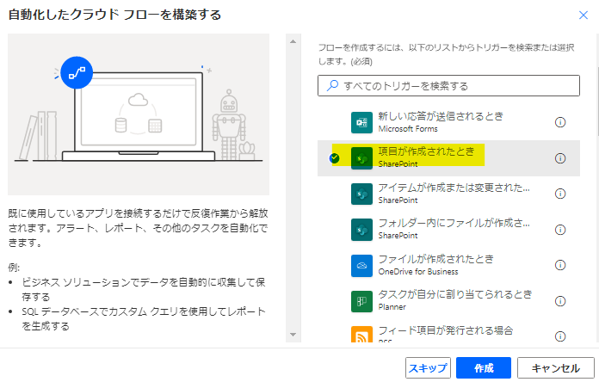The height and width of the screenshot is (382, 599).
Task: Open info for 項目が作成されたとき
Action: coord(559,158)
